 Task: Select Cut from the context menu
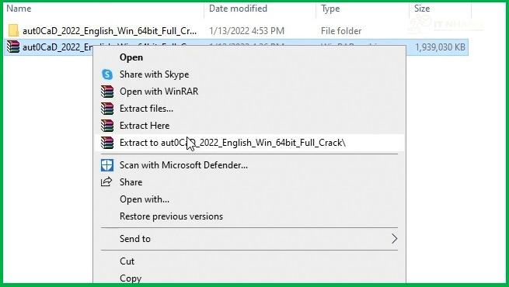click(127, 261)
